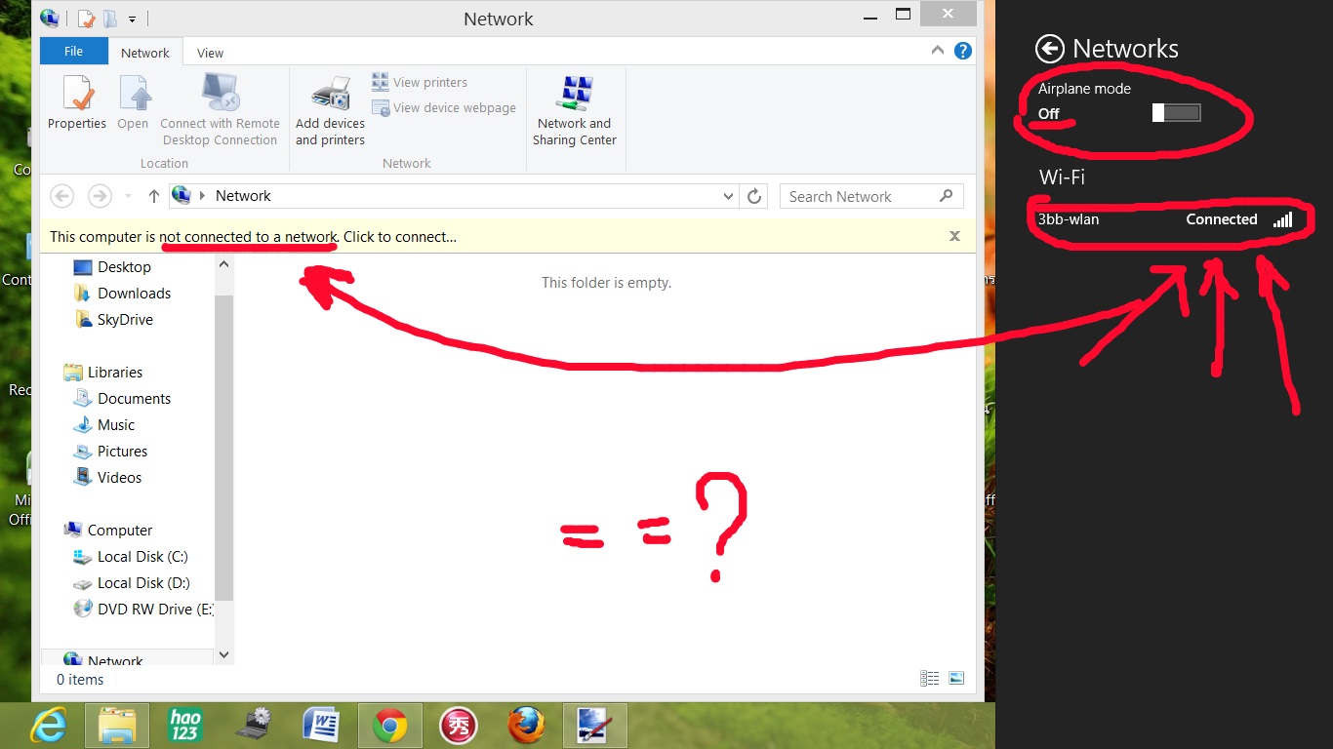The width and height of the screenshot is (1333, 749).
Task: Collapse the ribbon with the chevron
Action: [x=938, y=52]
